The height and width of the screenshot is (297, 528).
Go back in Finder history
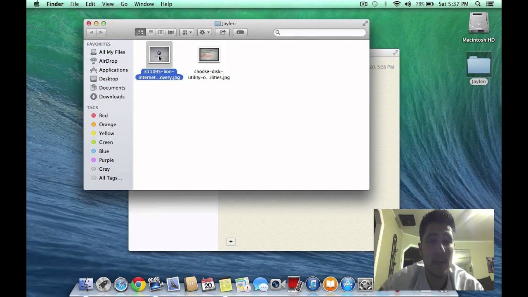pos(92,32)
